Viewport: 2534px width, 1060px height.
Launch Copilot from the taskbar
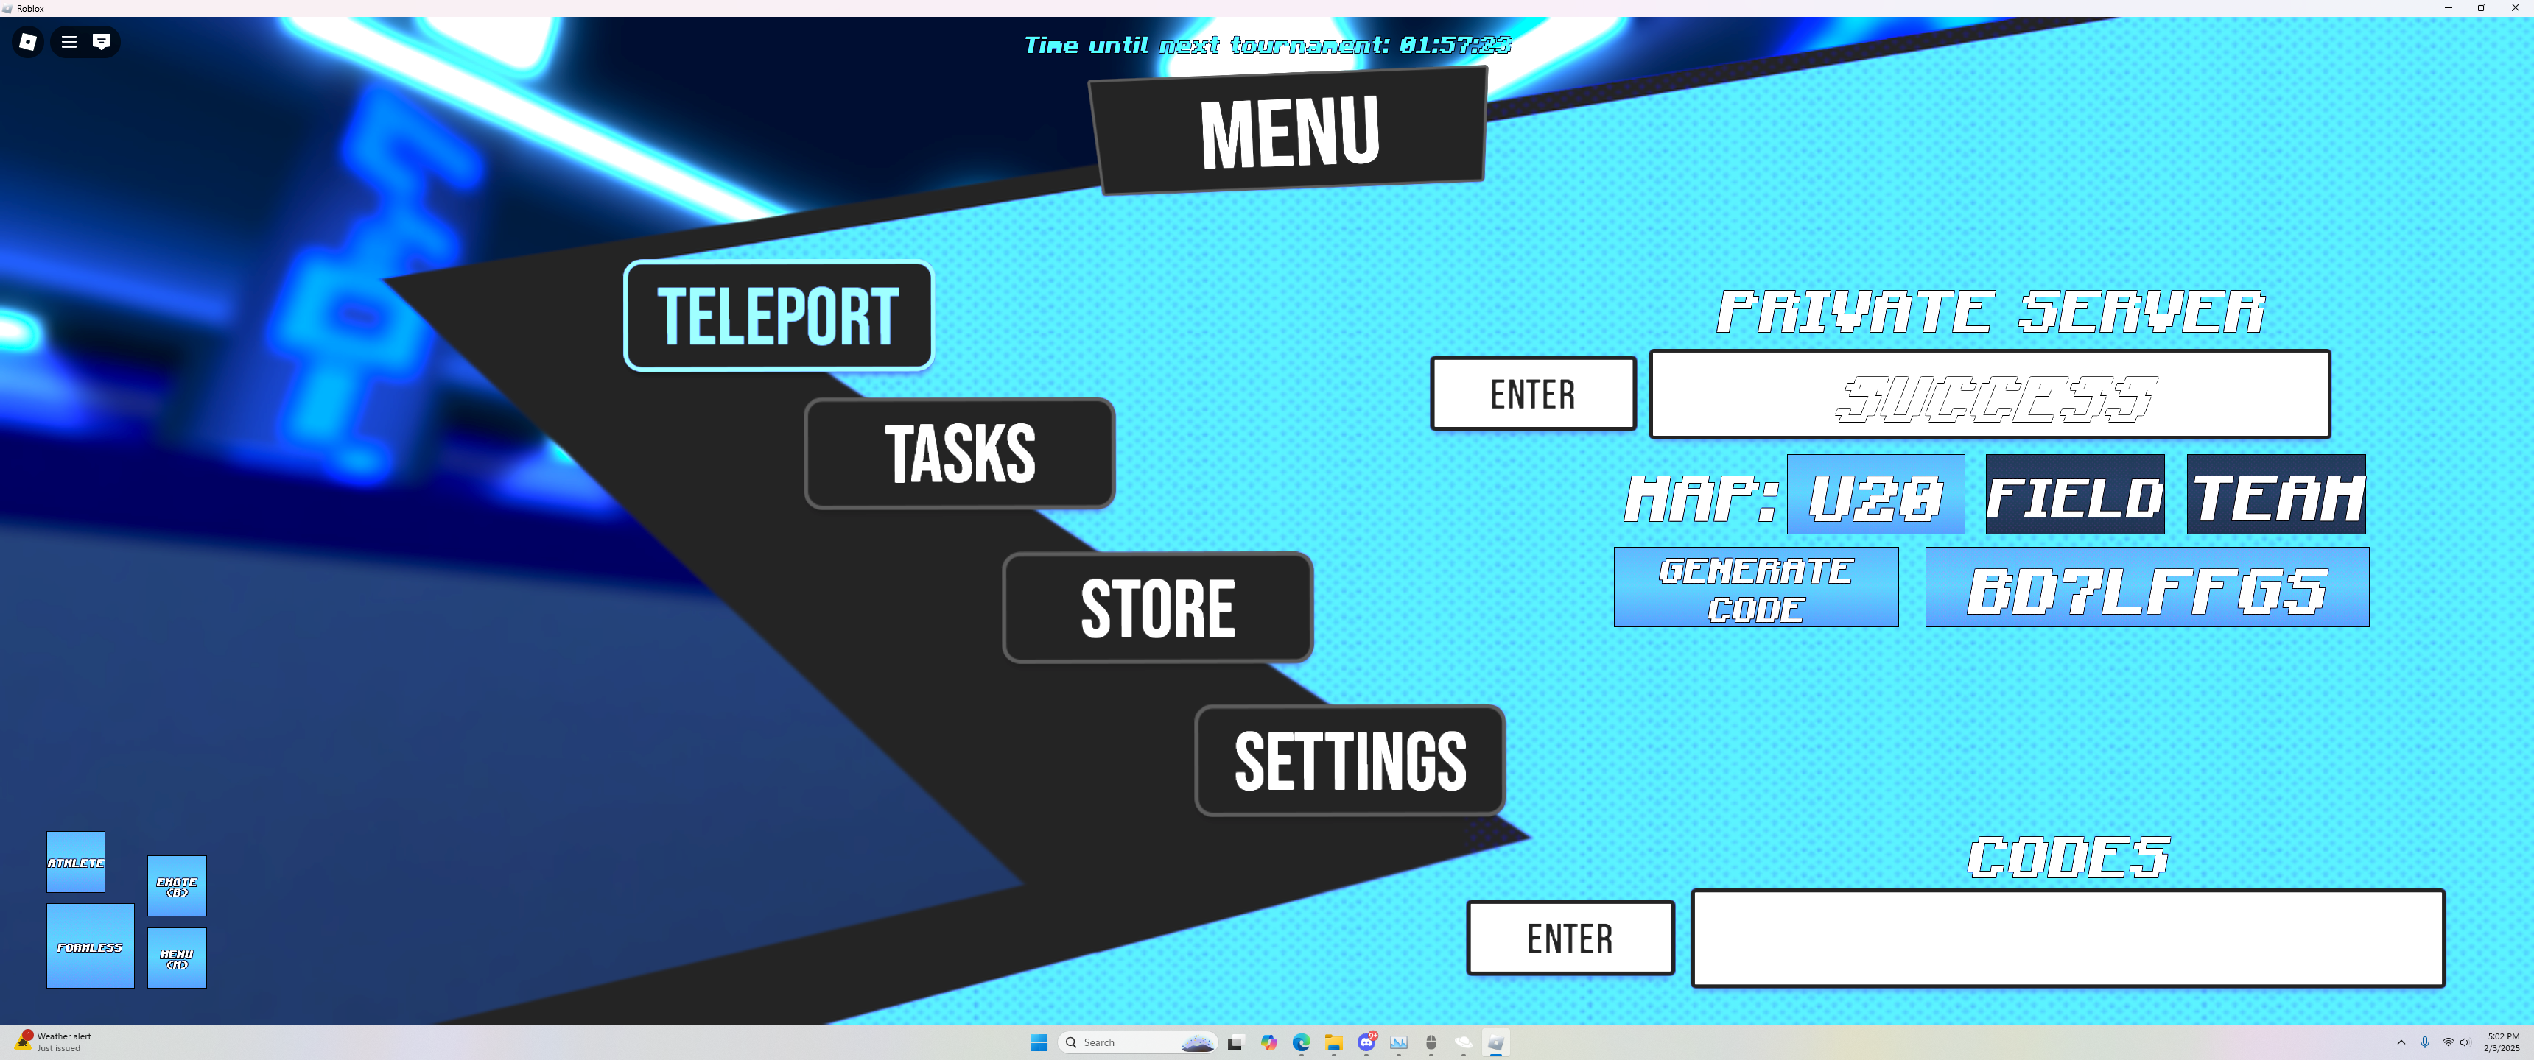click(x=1269, y=1042)
